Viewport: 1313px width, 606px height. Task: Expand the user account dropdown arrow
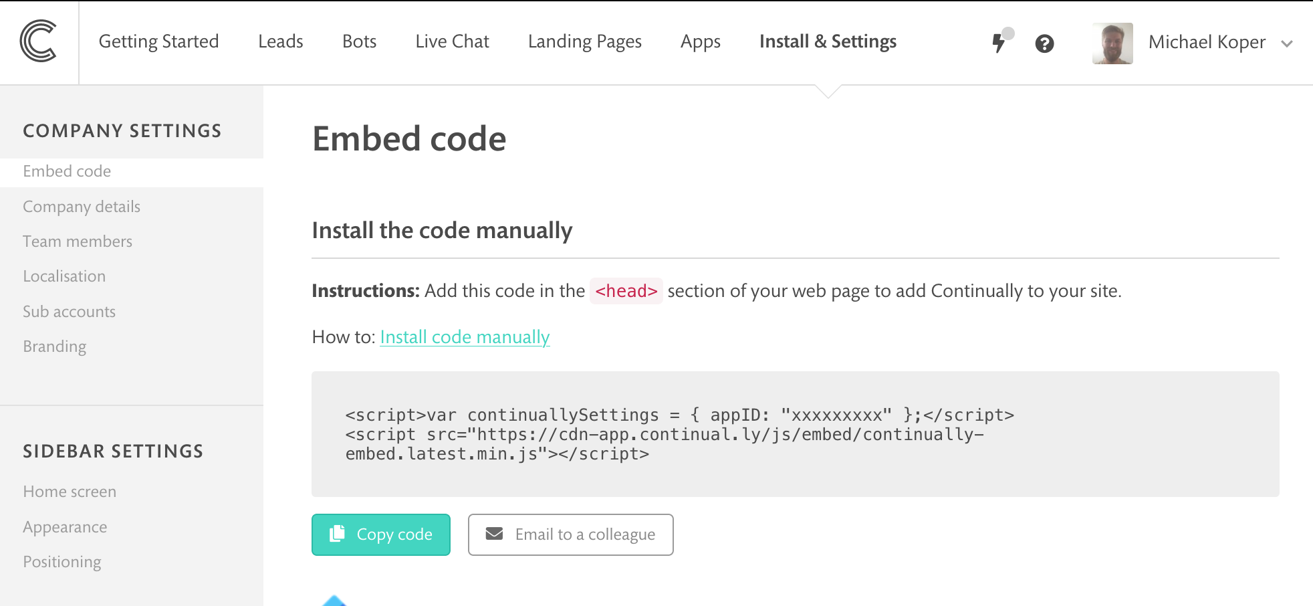1287,44
